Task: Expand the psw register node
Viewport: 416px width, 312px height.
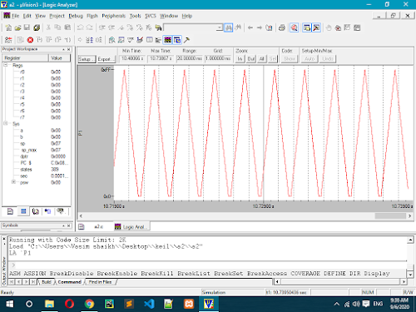Action: [x=13, y=182]
